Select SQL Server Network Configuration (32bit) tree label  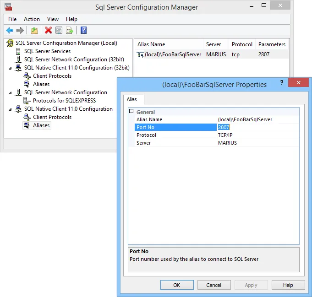point(74,59)
